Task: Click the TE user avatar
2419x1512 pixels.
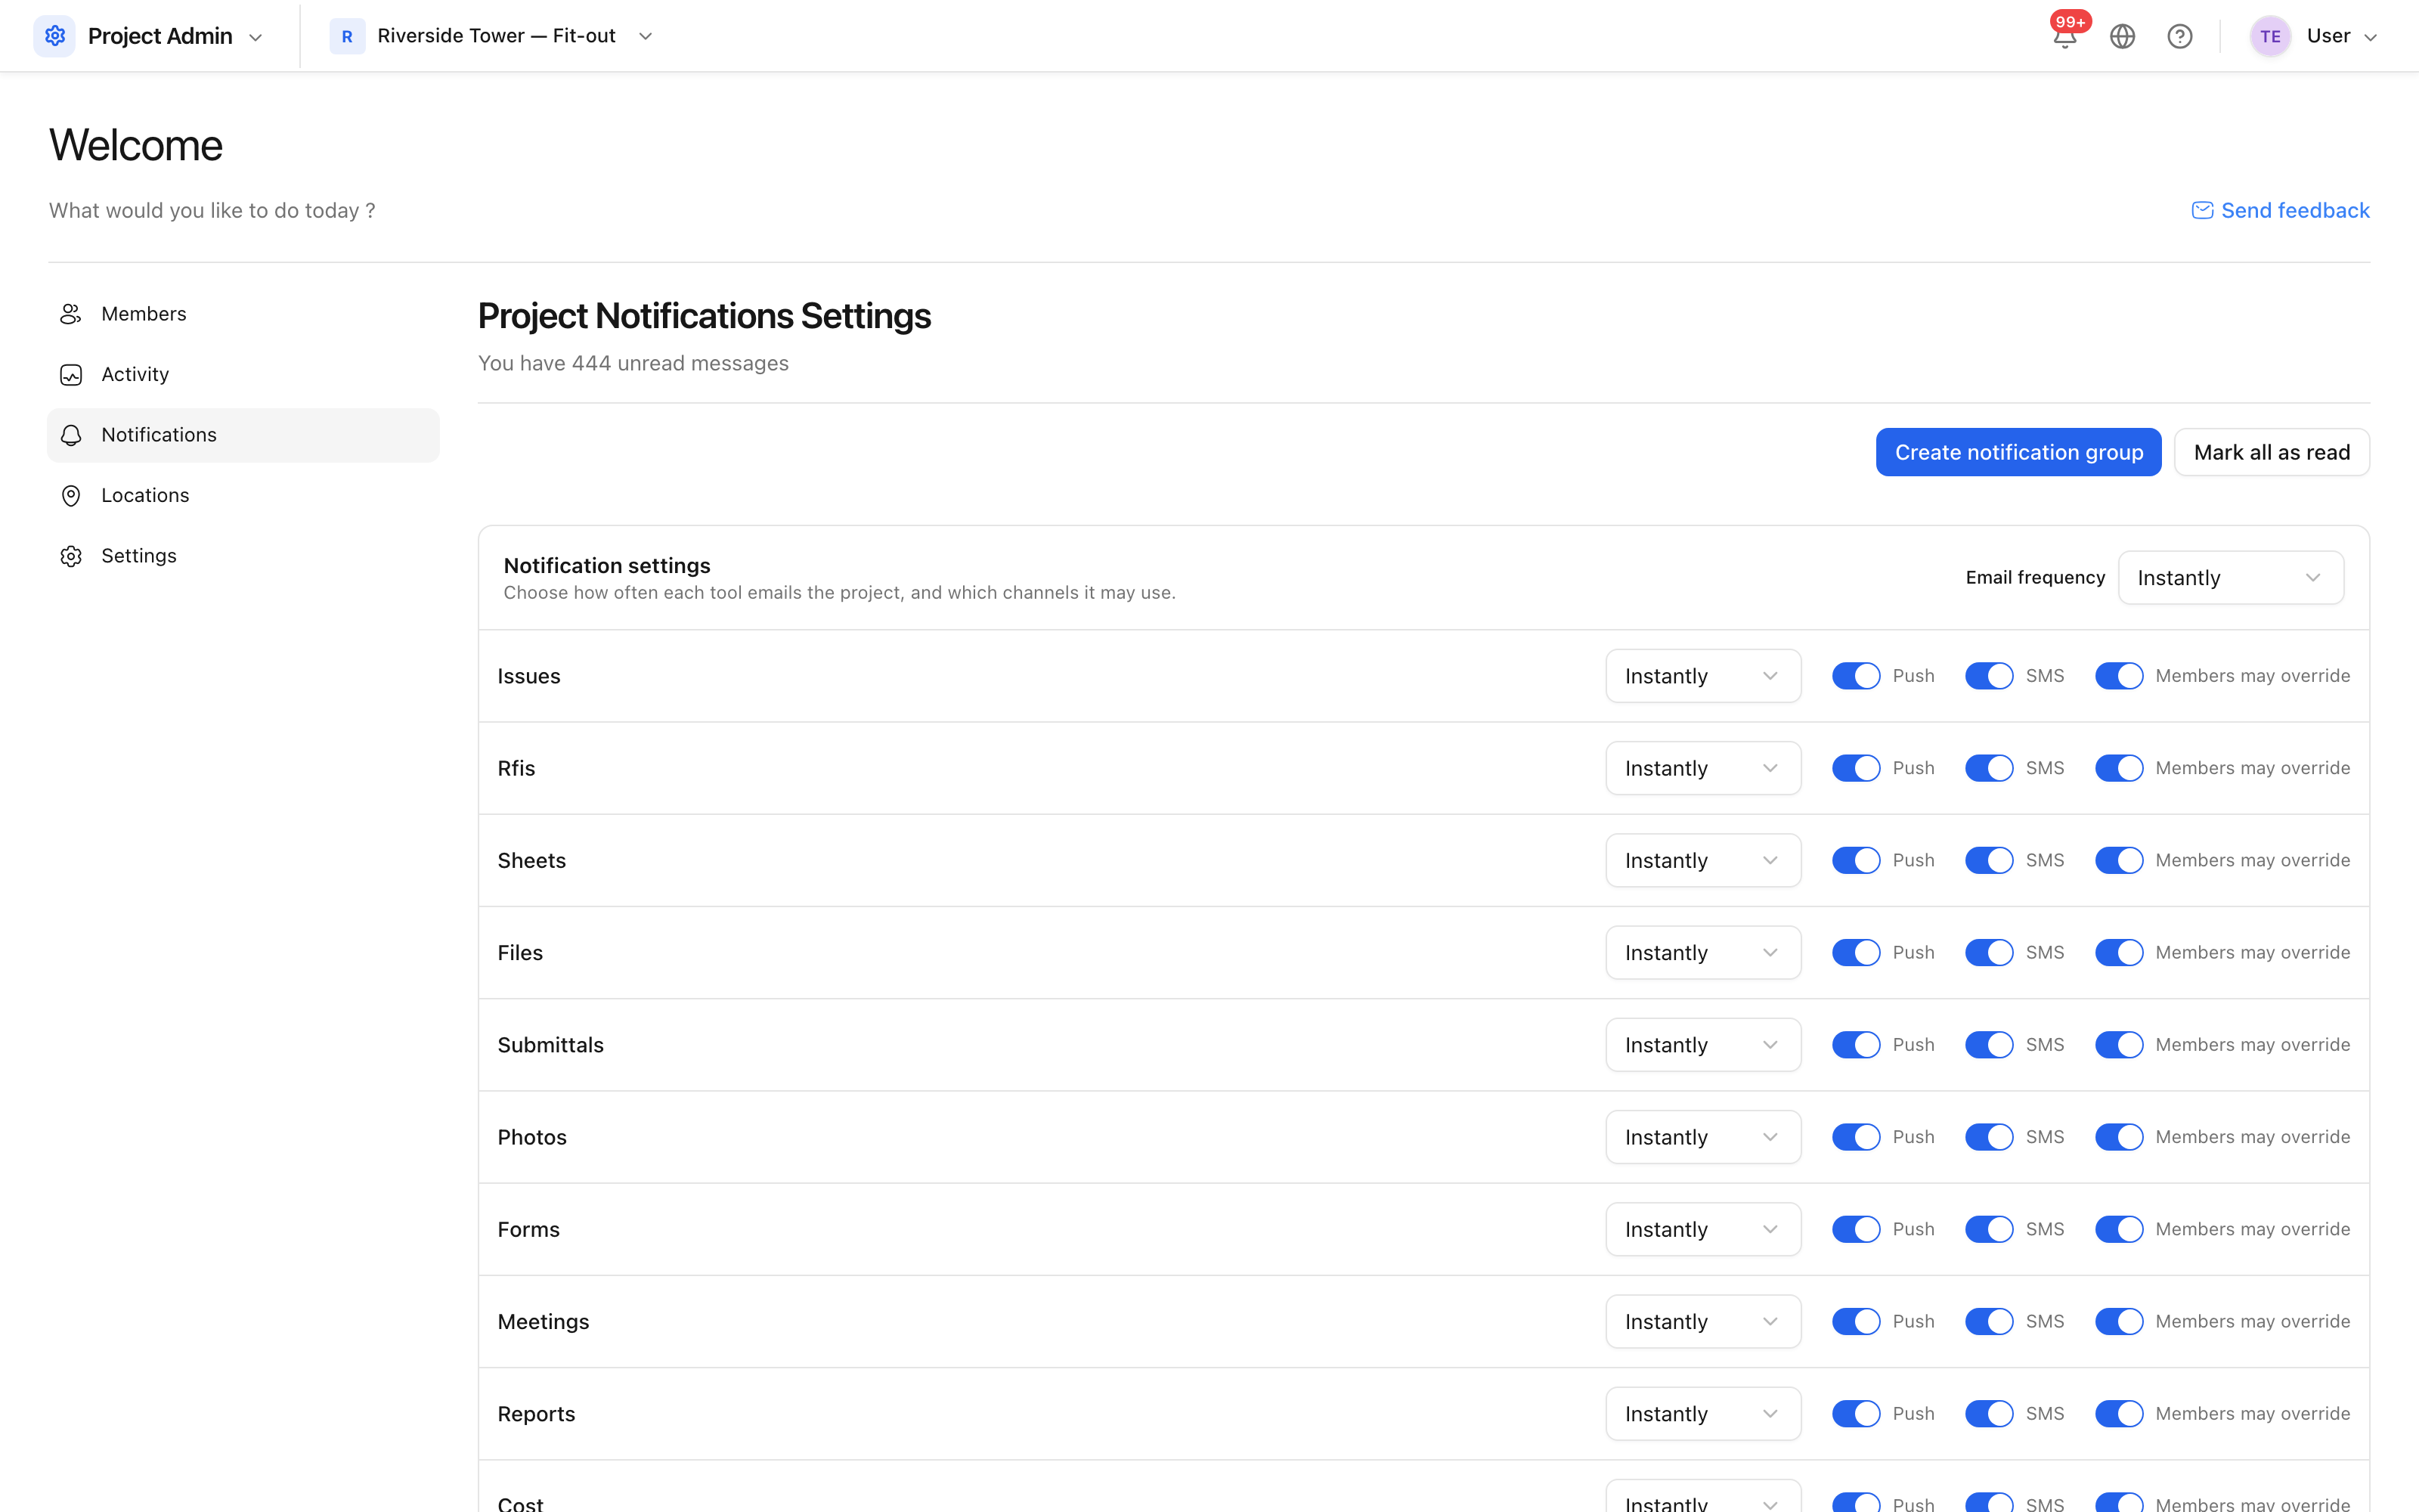Action: [x=2270, y=36]
